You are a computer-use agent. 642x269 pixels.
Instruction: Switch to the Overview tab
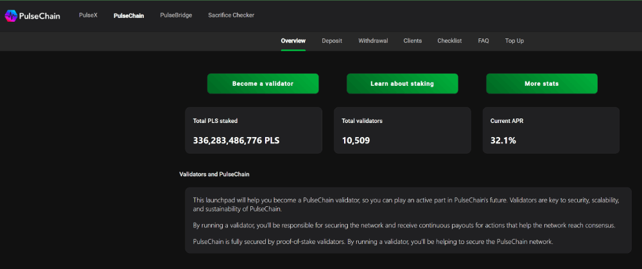293,41
